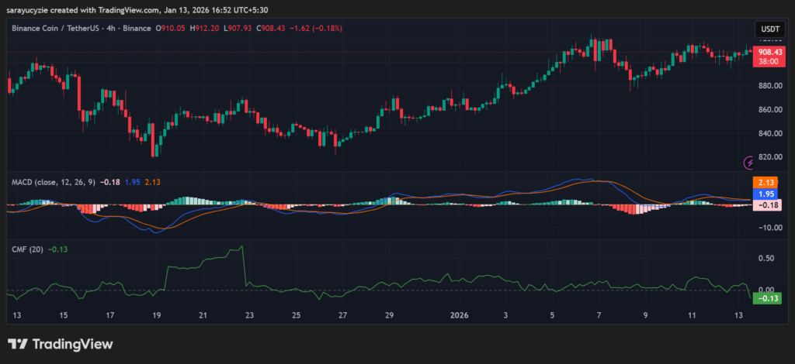The height and width of the screenshot is (364, 795).
Task: Click the purple lightning bolt icon
Action: point(749,163)
